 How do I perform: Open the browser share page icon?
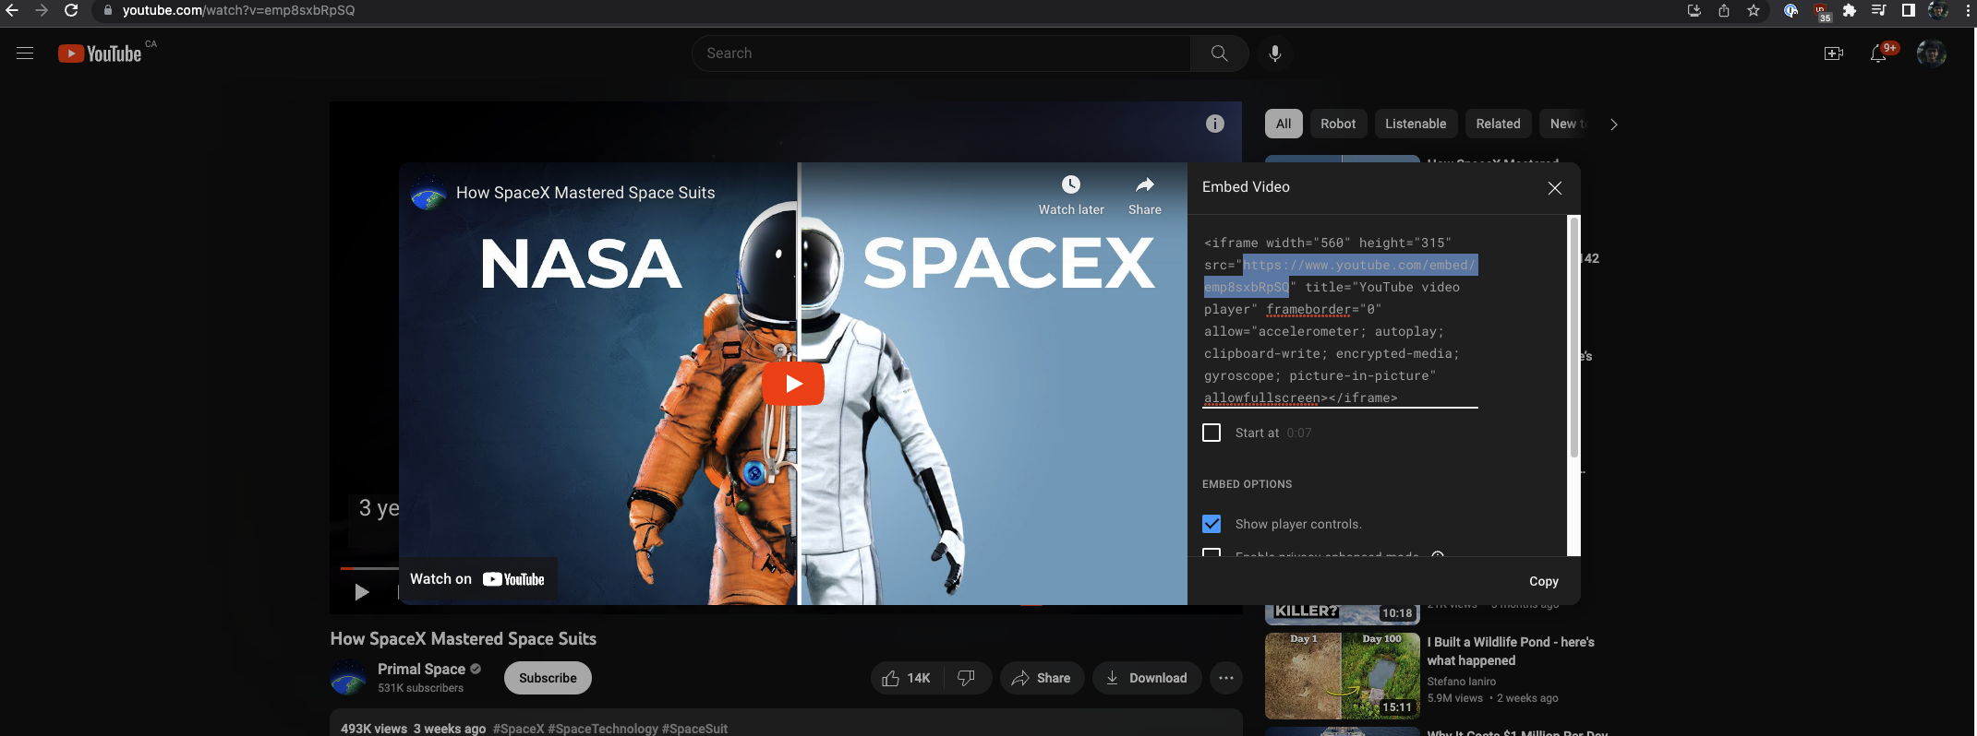tap(1723, 10)
